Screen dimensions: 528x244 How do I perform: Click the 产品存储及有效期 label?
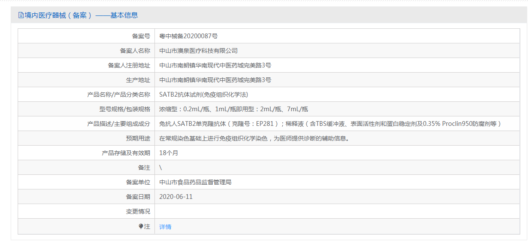tap(126, 153)
